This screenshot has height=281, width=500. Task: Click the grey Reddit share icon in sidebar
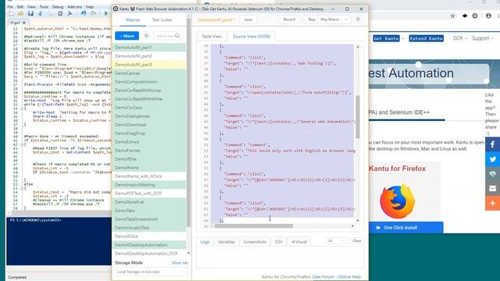point(493,173)
